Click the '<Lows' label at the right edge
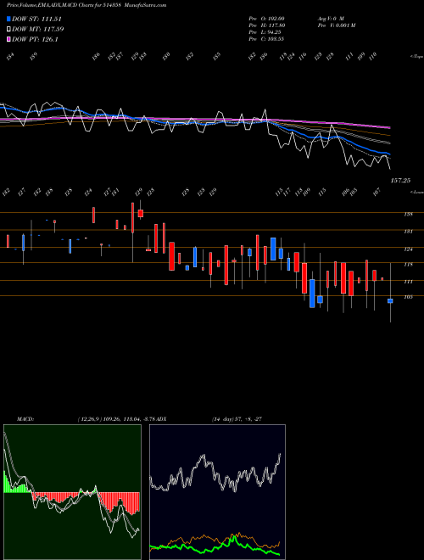Image resolution: width=424 pixels, height=560 pixels. (x=417, y=192)
